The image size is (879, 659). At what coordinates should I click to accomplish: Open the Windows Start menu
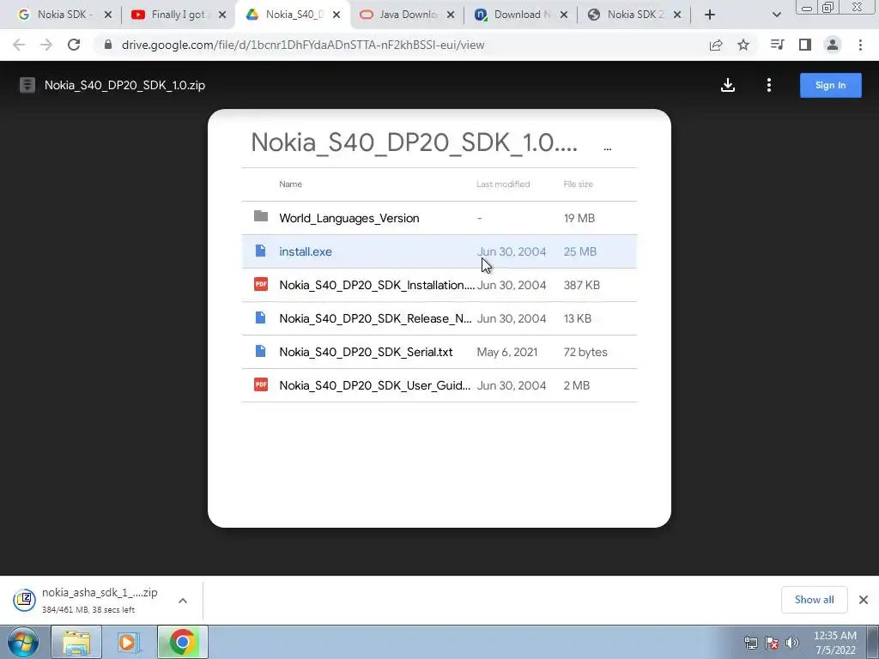pyautogui.click(x=23, y=642)
